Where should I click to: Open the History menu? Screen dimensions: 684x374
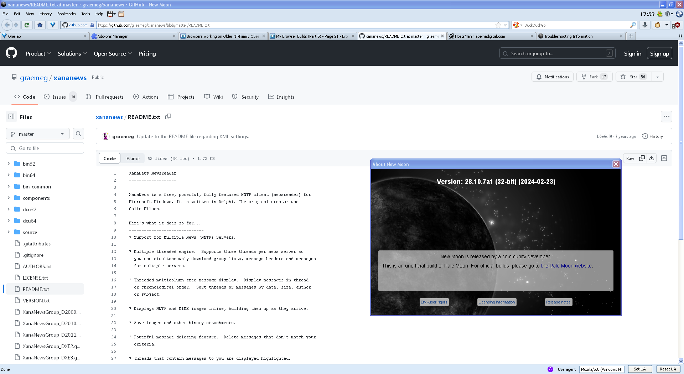coord(46,14)
